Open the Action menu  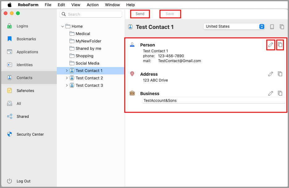point(93,5)
